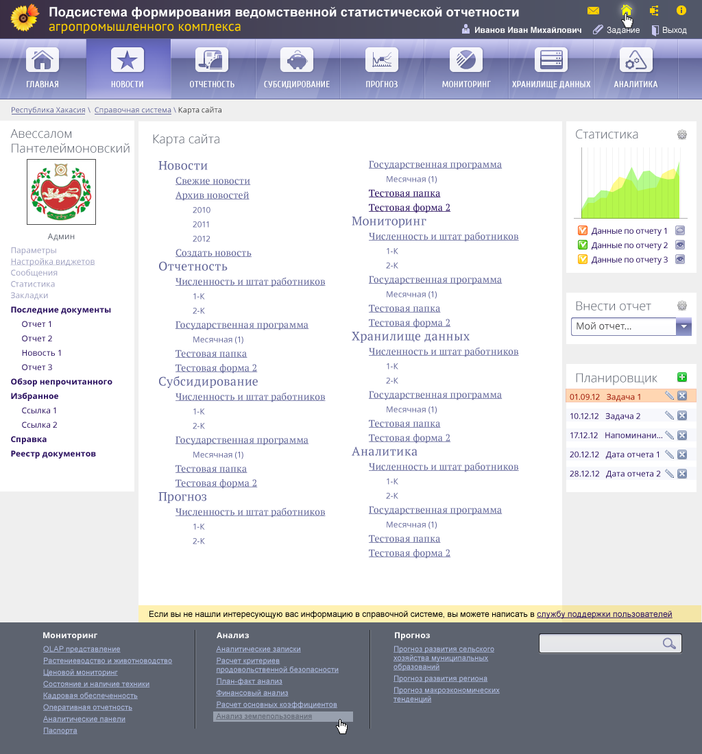This screenshot has height=754, width=702.
Task: Click the yellow home icon in header
Action: pos(626,10)
